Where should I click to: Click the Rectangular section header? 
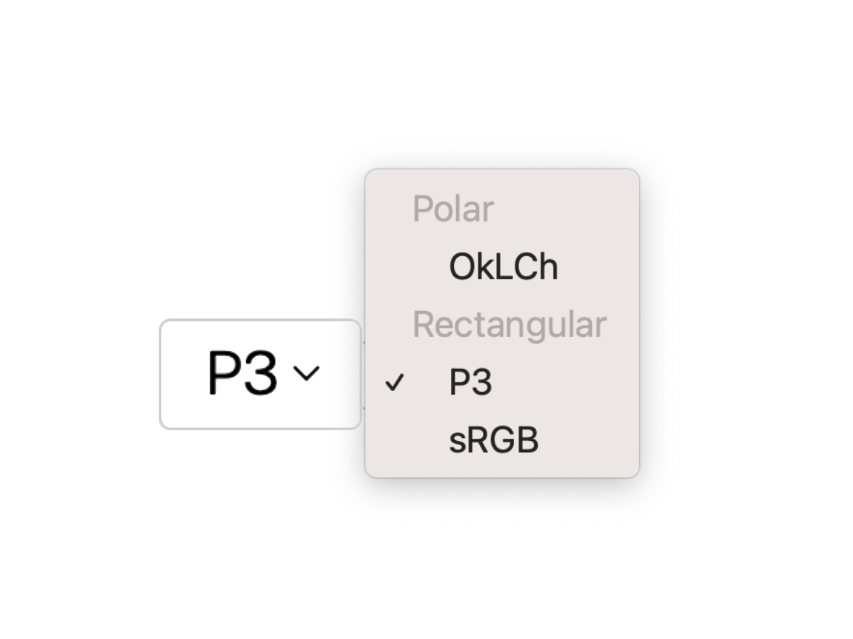509,324
